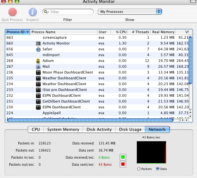The height and width of the screenshot is (178, 197).
Task: Click the red 43 Bytes sent/sec value
Action: tap(105, 164)
